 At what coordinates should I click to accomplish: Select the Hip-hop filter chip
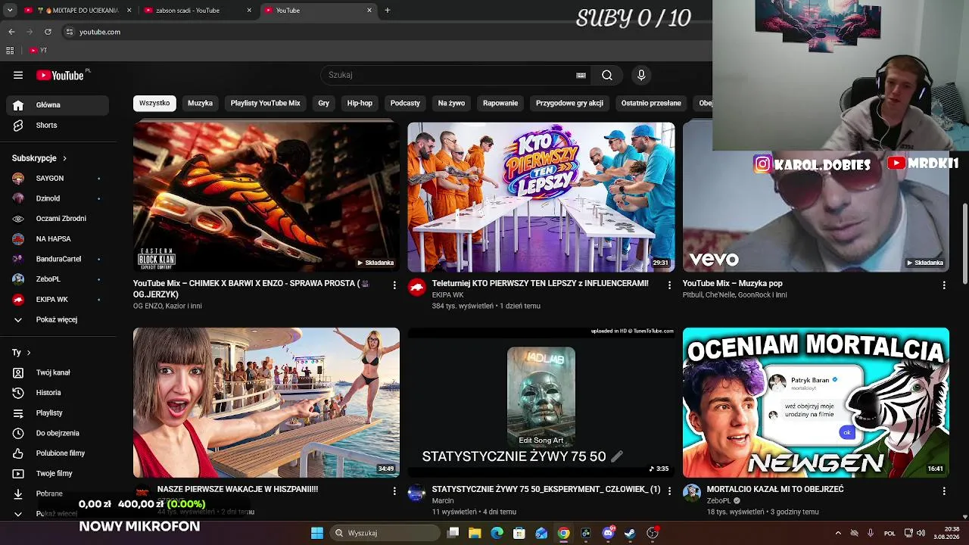tap(360, 103)
